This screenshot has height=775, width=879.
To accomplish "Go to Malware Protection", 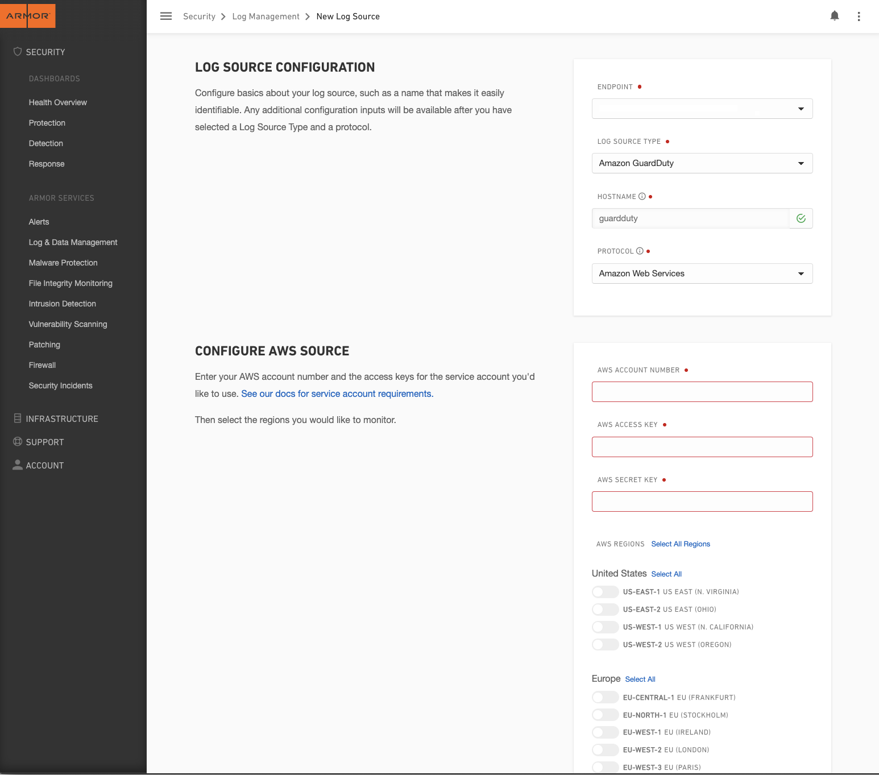I will [x=63, y=263].
